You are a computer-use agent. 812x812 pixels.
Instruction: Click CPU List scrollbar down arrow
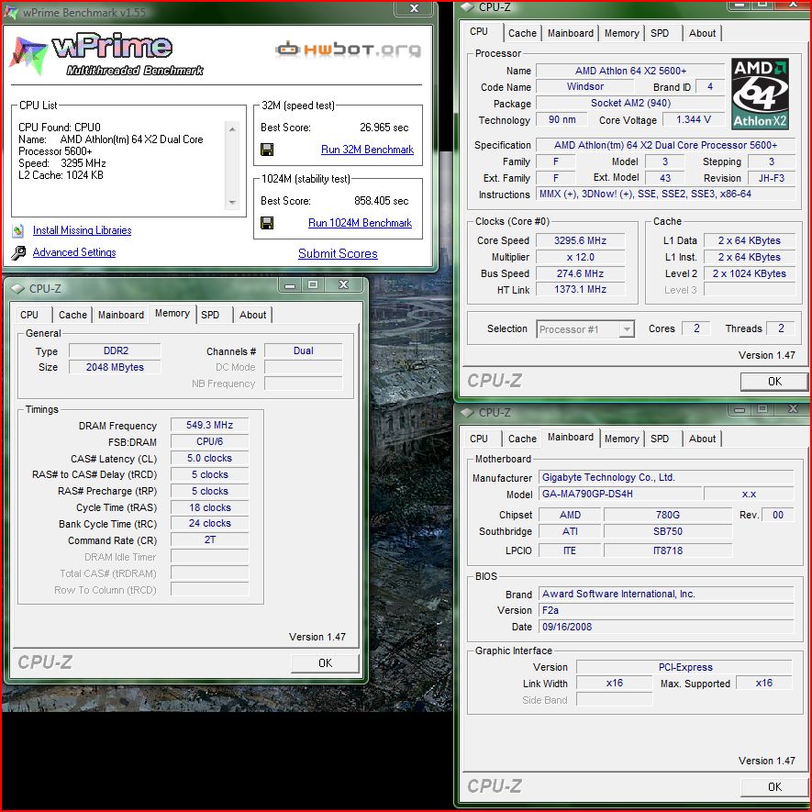[232, 203]
